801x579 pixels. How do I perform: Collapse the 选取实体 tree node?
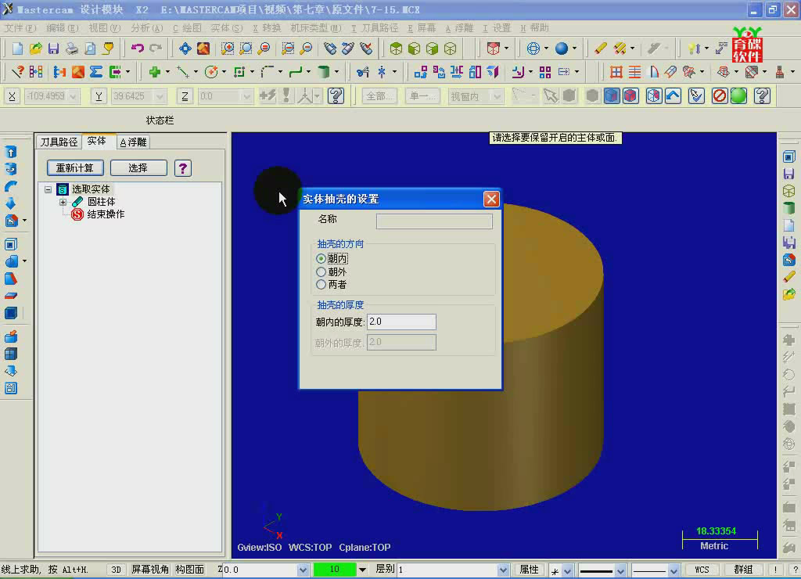(x=48, y=189)
